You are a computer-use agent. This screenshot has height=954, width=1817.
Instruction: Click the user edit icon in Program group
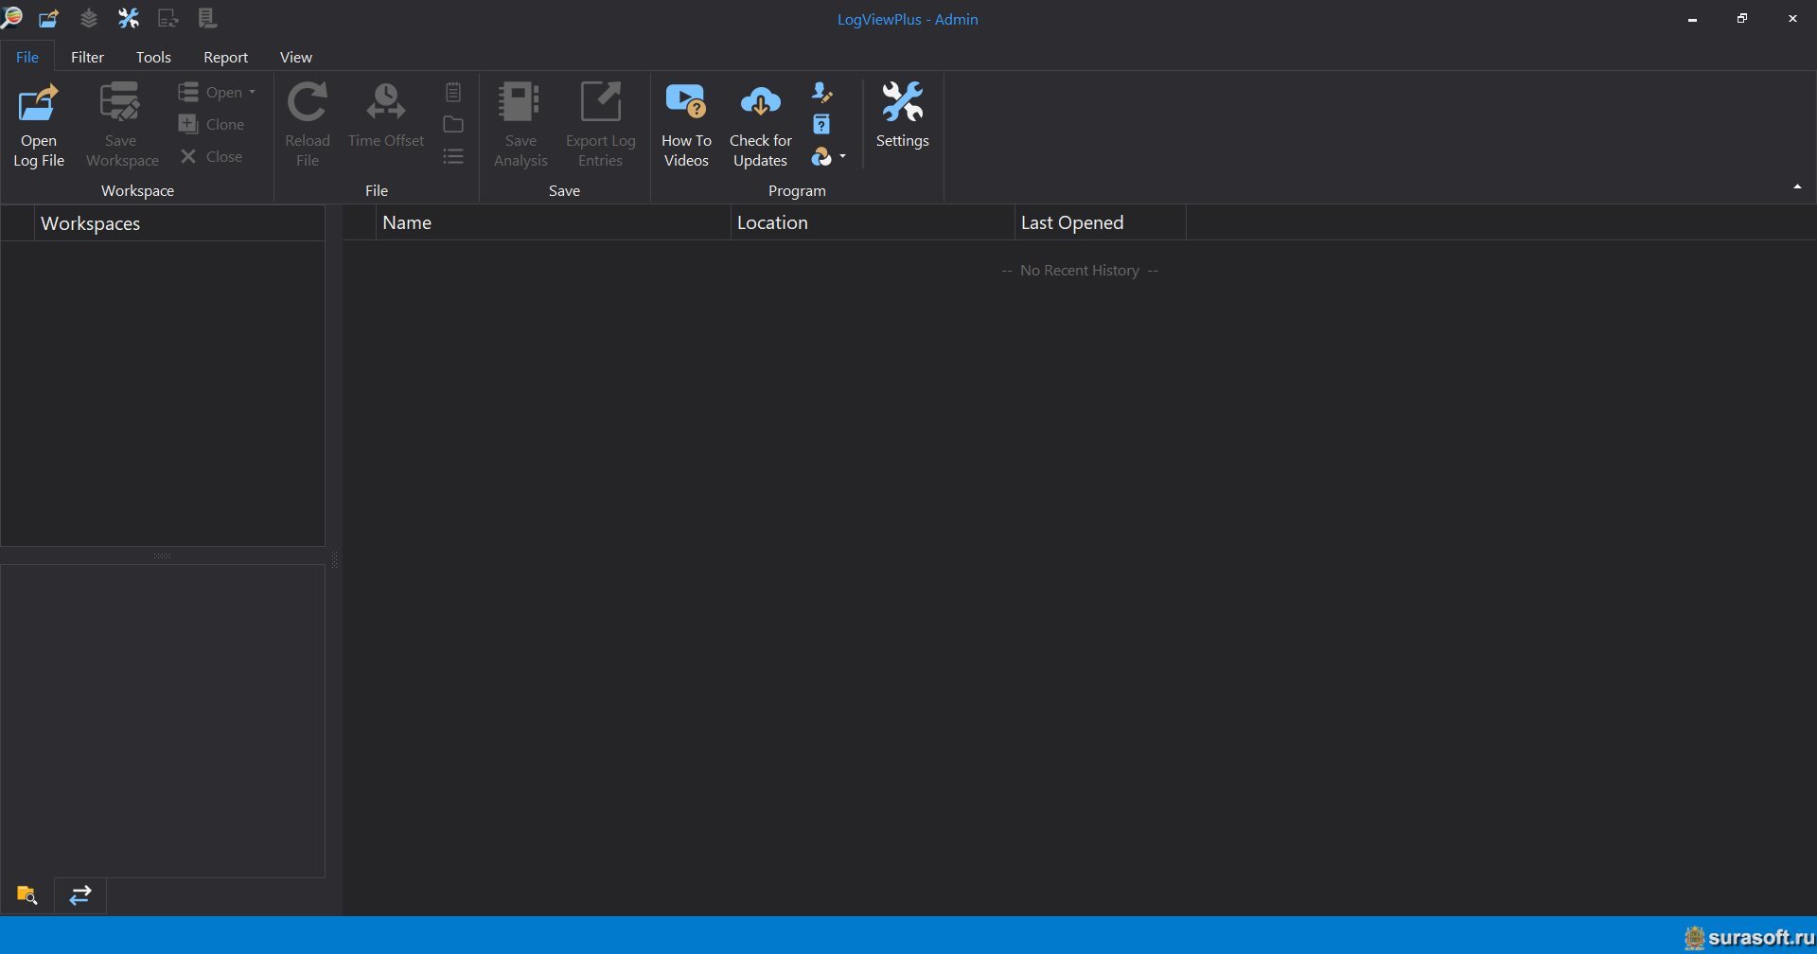821,92
